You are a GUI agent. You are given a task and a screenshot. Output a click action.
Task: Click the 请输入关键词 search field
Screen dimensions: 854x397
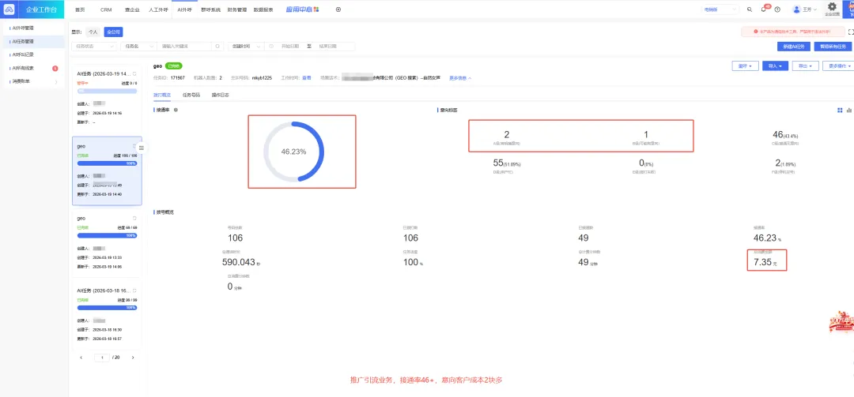(x=186, y=47)
